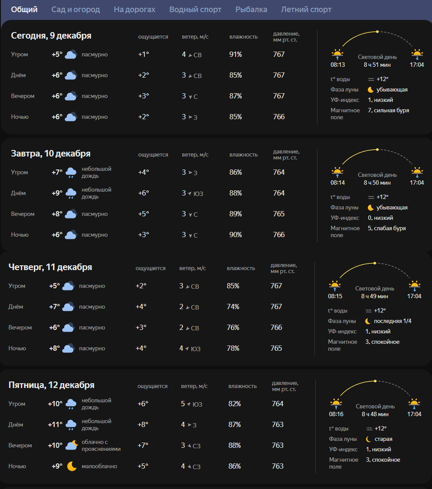Click +8° temperature on 11 декабря Ночью
Viewport: 432px width, 489px height.
pos(54,349)
